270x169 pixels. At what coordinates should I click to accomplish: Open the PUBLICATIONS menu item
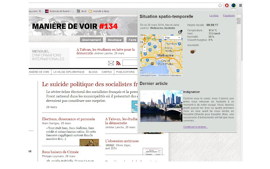125,72
